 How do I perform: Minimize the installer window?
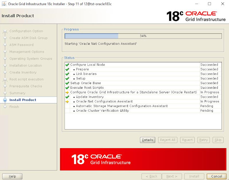tap(197, 4)
